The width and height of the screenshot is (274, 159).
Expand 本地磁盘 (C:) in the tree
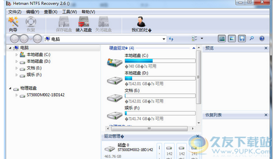point(17,54)
